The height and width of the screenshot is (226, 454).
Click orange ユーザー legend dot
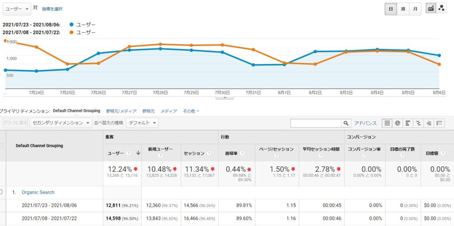[71, 32]
